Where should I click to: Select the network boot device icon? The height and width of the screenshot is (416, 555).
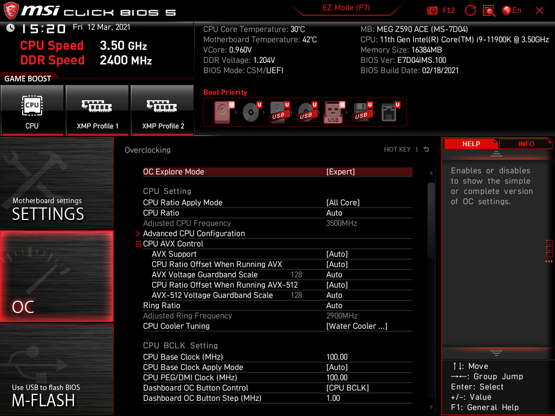click(x=390, y=112)
